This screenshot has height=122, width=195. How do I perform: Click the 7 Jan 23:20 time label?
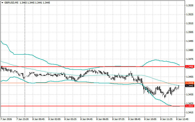click(x=22, y=119)
